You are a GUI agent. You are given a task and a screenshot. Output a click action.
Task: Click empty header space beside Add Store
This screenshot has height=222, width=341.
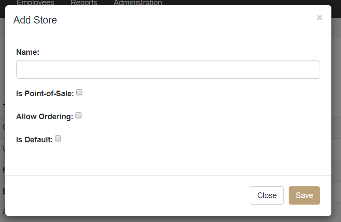[185, 20]
